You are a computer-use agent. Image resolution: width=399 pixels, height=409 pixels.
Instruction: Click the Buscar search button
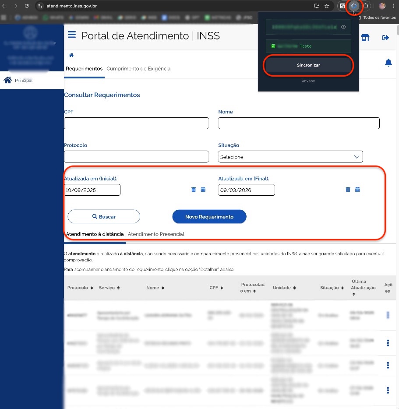pos(104,217)
